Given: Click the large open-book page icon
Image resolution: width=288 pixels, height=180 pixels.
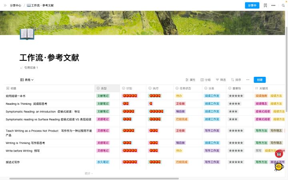Looking at the screenshot, I should (27, 34).
